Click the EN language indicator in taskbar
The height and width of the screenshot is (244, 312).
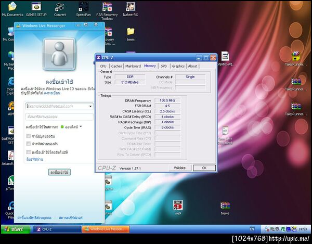point(252,229)
